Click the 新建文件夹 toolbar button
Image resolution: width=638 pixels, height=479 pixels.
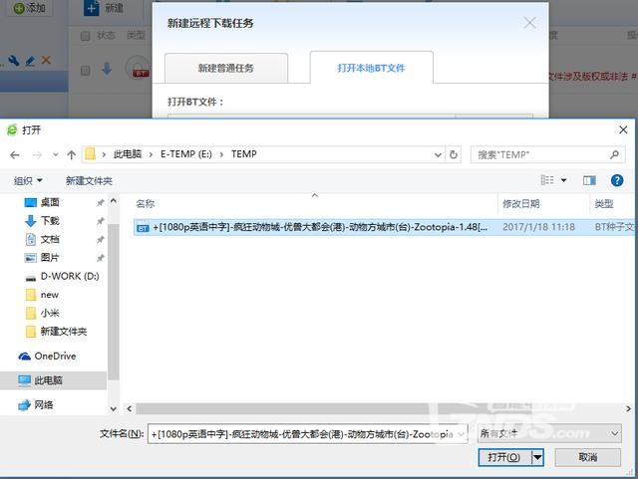point(89,180)
